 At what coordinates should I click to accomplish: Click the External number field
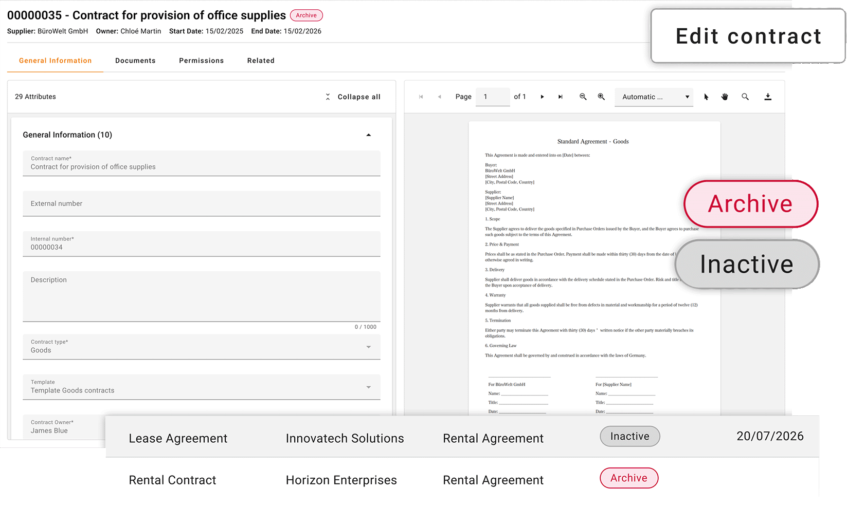(x=201, y=203)
